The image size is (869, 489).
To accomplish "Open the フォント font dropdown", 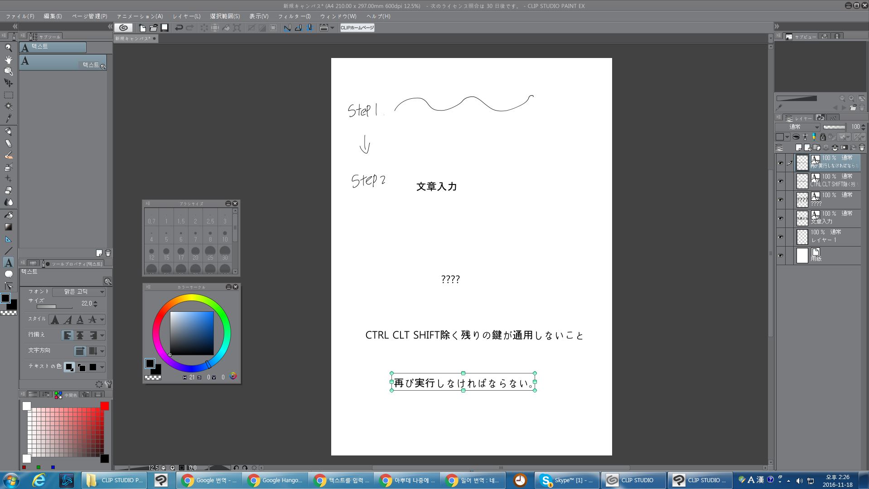I will click(x=79, y=292).
